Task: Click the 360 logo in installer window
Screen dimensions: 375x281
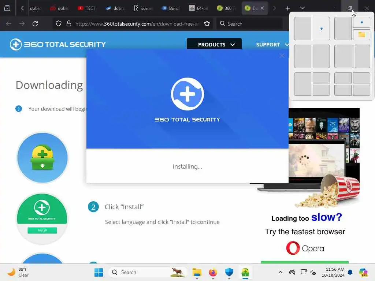Action: [187, 94]
